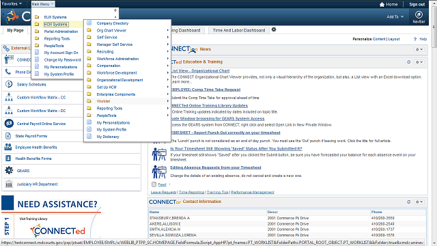Click the Employee Health Benefits people icon

click(8, 147)
